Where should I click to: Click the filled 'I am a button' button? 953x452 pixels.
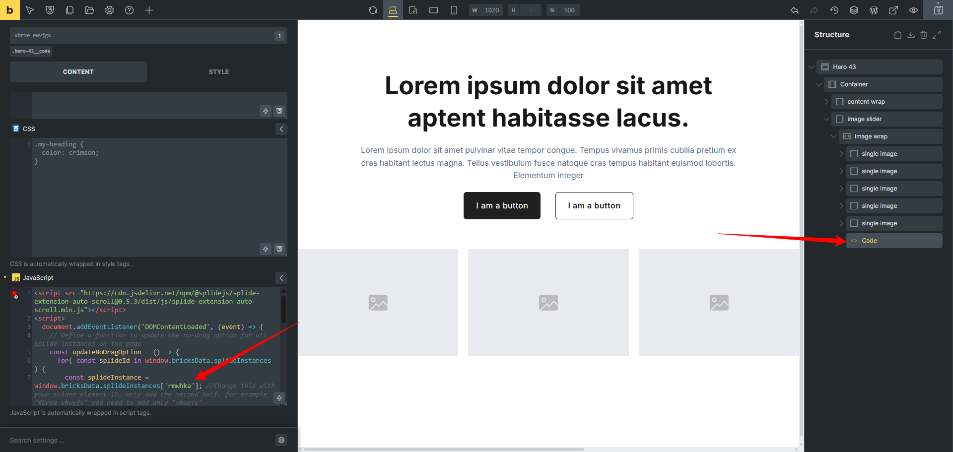(x=502, y=205)
